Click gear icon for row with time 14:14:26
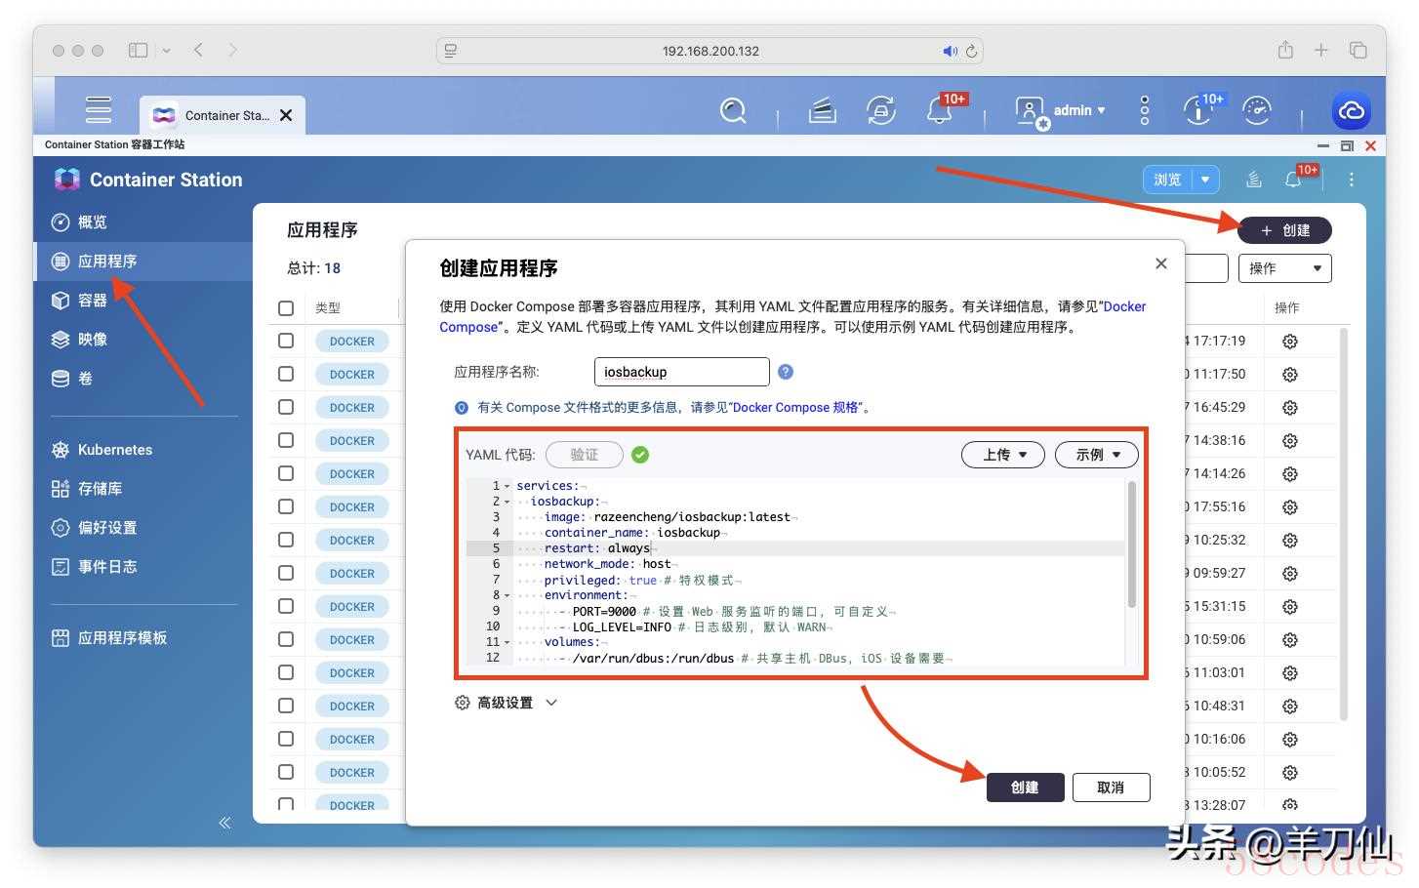 [x=1290, y=474]
